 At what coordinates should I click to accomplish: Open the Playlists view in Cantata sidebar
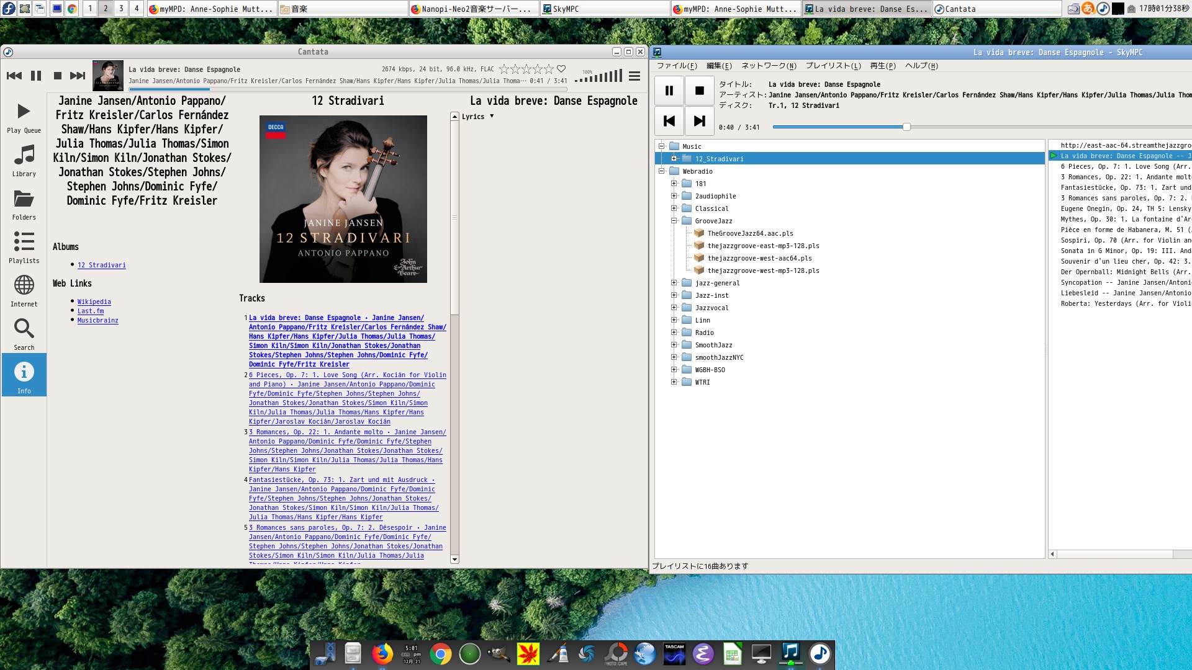pyautogui.click(x=24, y=248)
